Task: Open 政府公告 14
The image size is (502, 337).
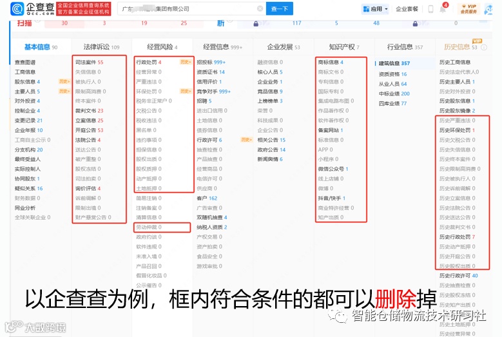Action: (271, 149)
